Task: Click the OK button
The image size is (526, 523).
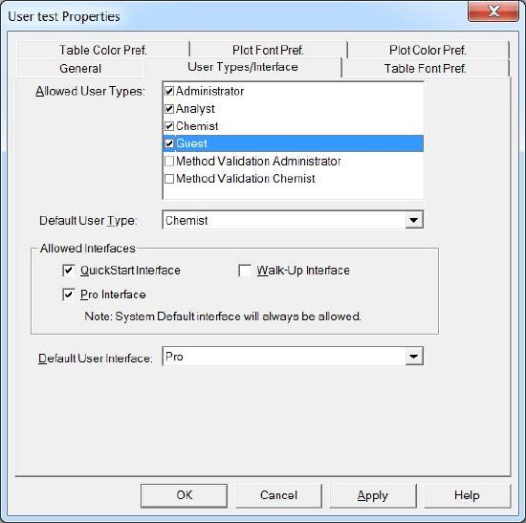Action: (185, 495)
